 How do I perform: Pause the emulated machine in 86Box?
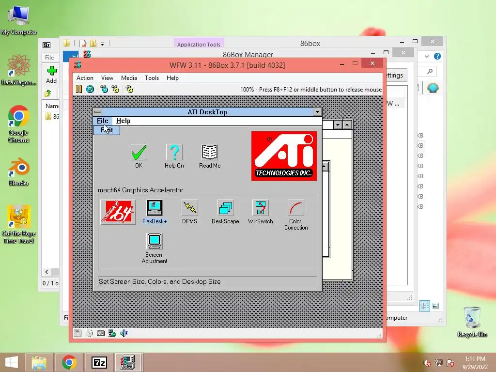tap(79, 89)
